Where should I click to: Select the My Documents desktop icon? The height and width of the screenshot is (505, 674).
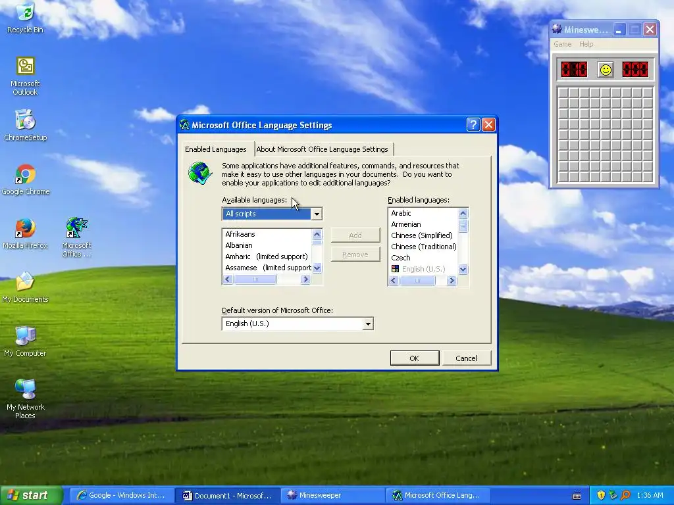coord(26,288)
